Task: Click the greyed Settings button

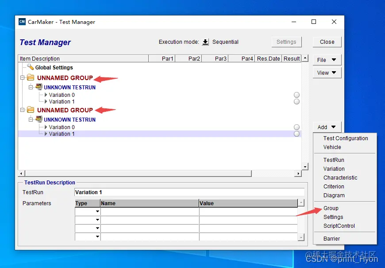Action: [x=286, y=42]
